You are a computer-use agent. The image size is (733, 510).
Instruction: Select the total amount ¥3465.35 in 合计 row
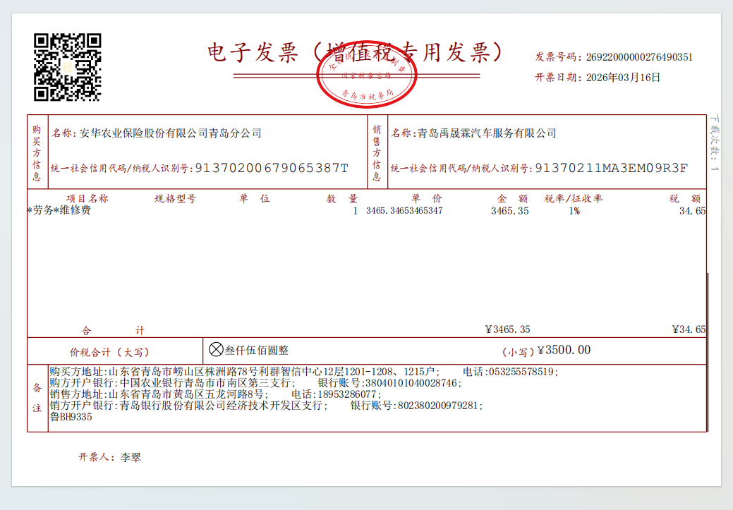pos(507,329)
